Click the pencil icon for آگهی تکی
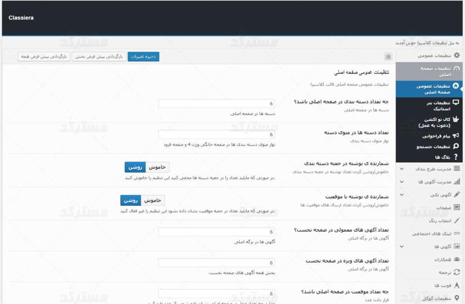 click(x=457, y=194)
